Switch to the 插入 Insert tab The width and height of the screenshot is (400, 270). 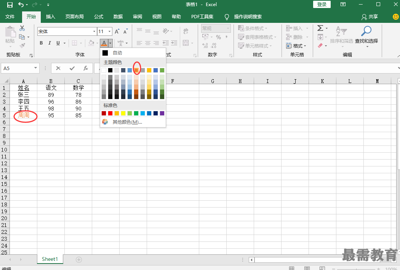click(x=51, y=17)
